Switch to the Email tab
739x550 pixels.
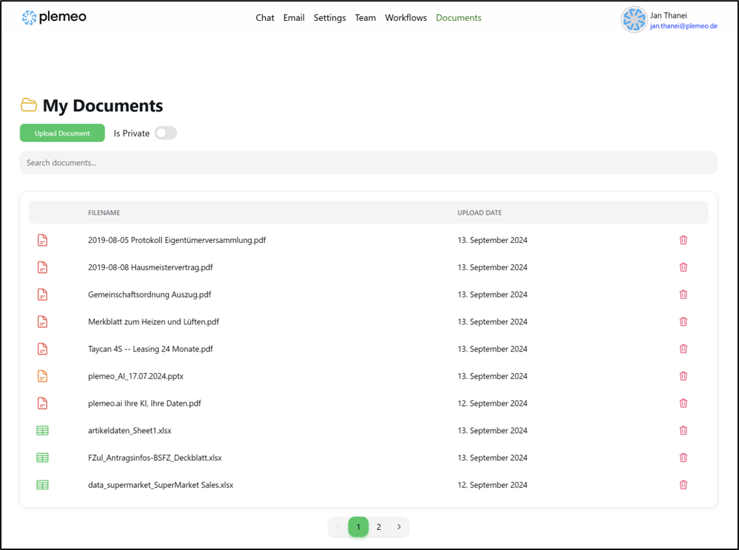(x=294, y=17)
